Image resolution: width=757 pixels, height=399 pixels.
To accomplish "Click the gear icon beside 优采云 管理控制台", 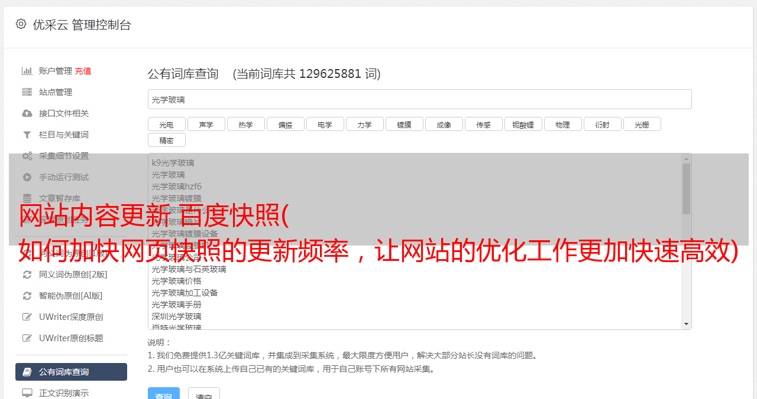I will coord(21,24).
